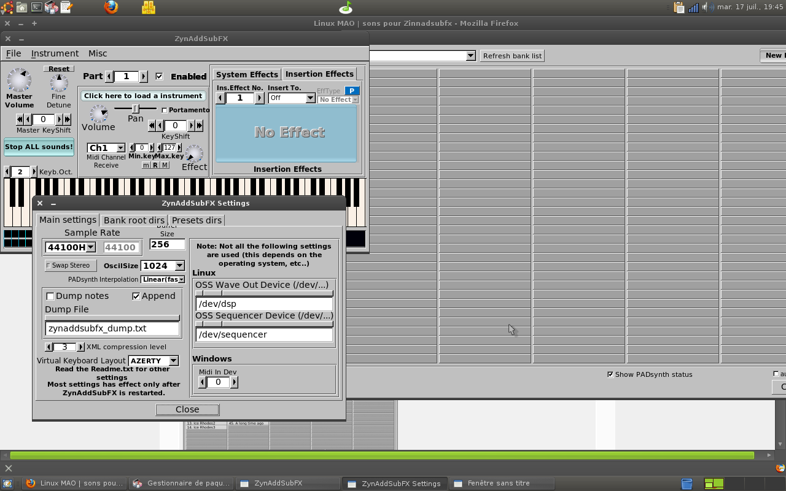
Task: Switch to the Bank root dirs tab
Action: pos(134,220)
